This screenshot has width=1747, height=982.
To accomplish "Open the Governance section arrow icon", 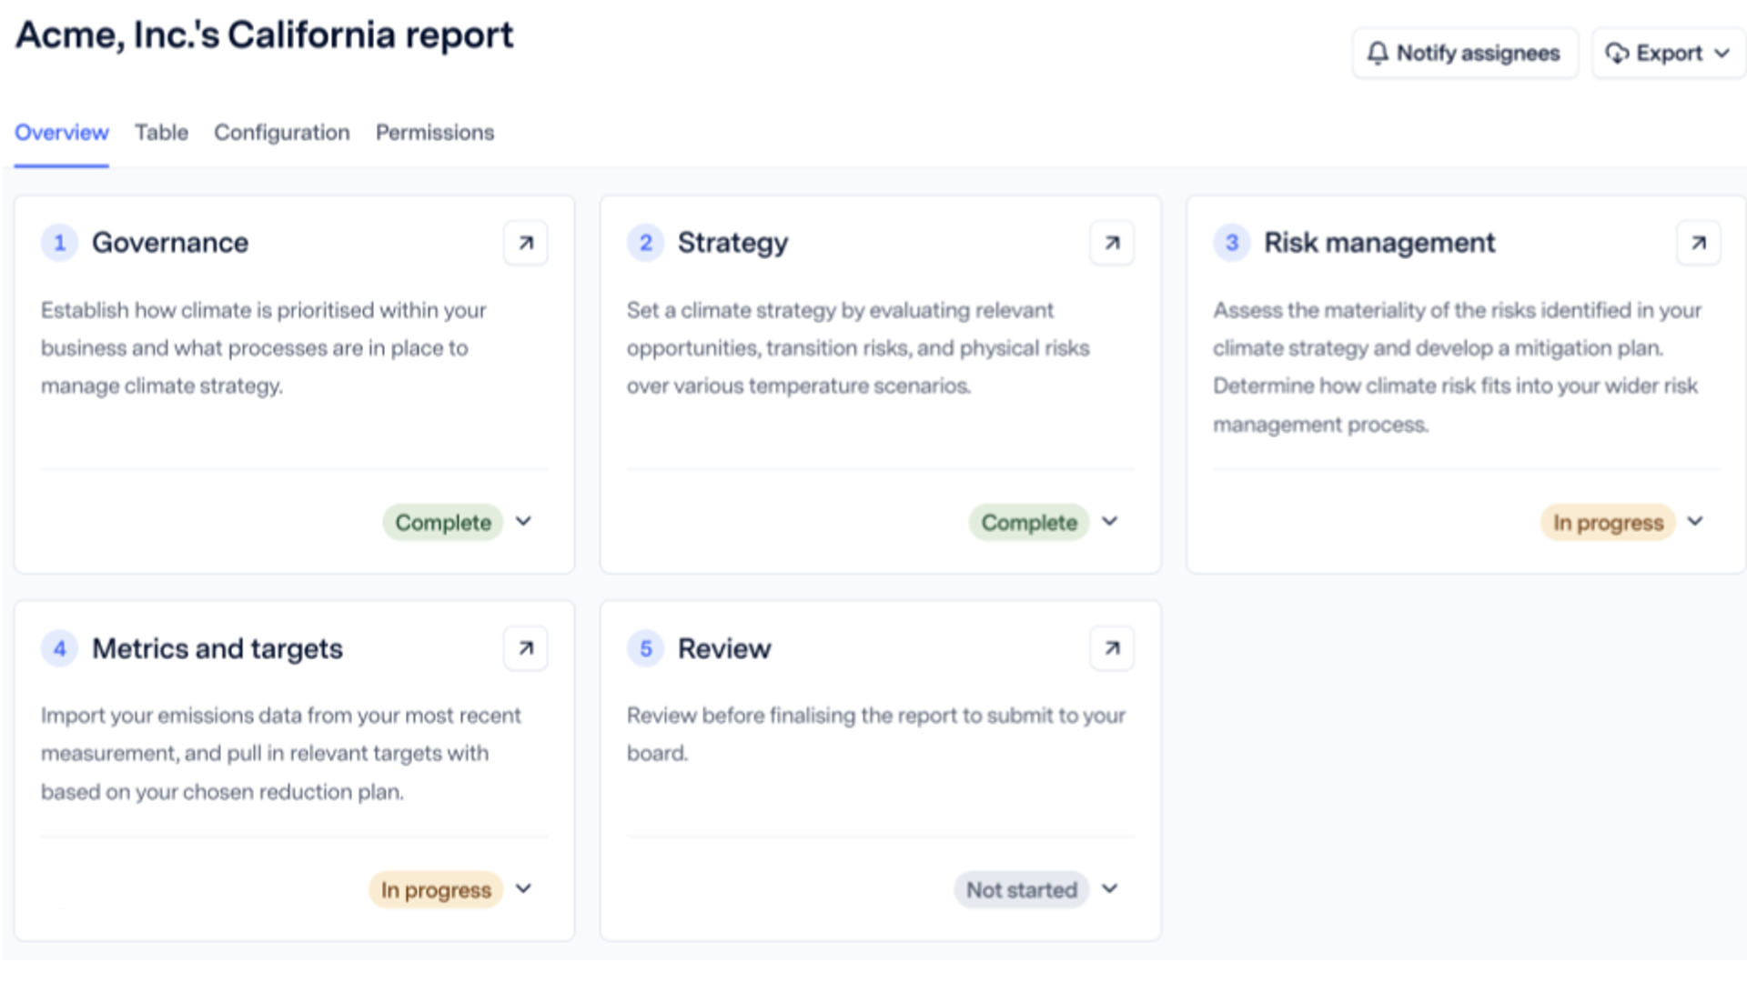I will click(x=526, y=243).
